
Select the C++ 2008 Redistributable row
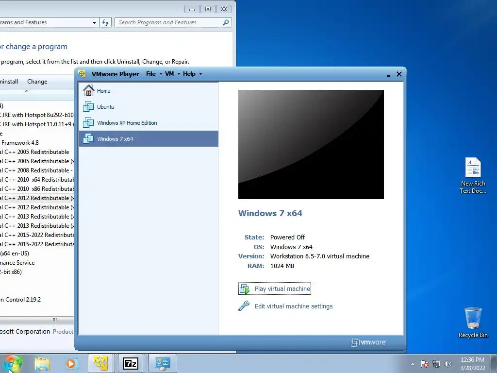37,170
